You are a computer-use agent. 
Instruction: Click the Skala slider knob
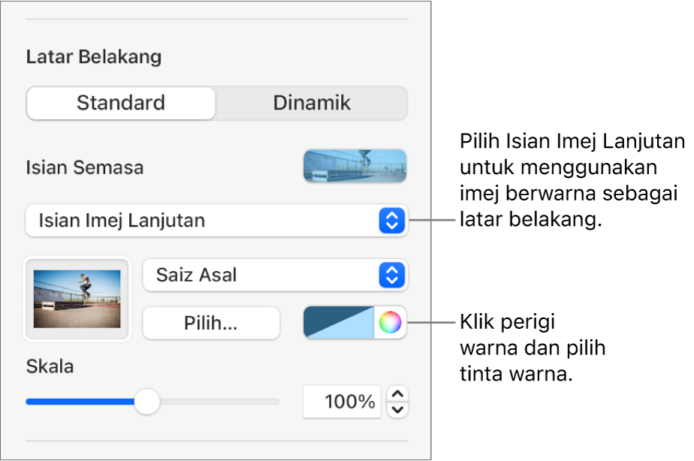pyautogui.click(x=147, y=402)
